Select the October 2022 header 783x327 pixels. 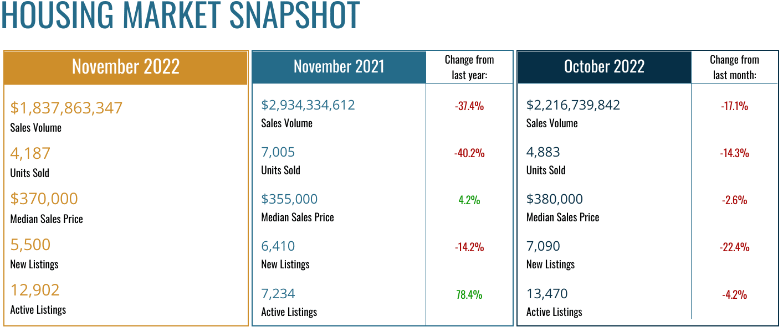tap(604, 67)
